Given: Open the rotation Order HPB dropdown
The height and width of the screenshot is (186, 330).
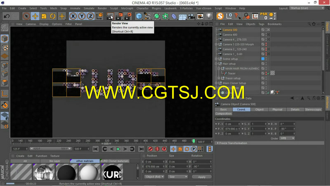Looking at the screenshot, I should point(287,138).
